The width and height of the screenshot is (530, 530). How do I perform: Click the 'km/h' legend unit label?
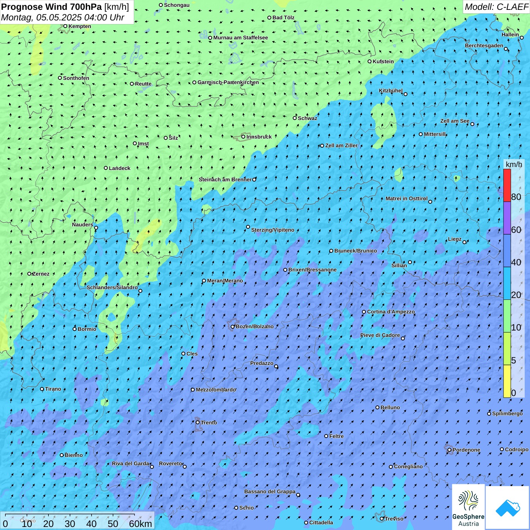(514, 164)
